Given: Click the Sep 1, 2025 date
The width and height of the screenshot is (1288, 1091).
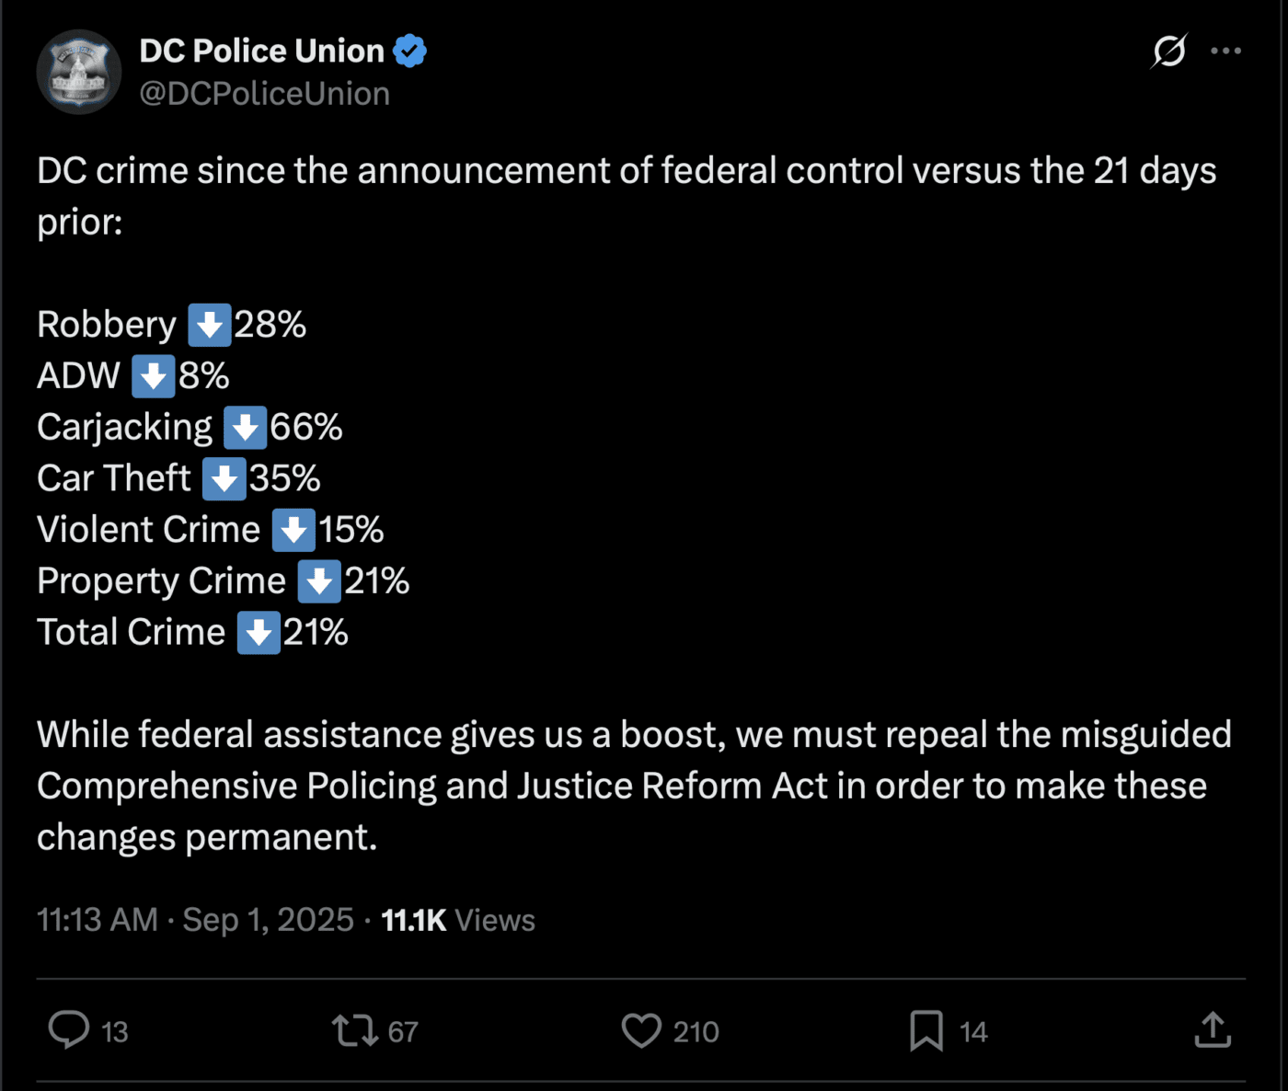Looking at the screenshot, I should pos(268,920).
